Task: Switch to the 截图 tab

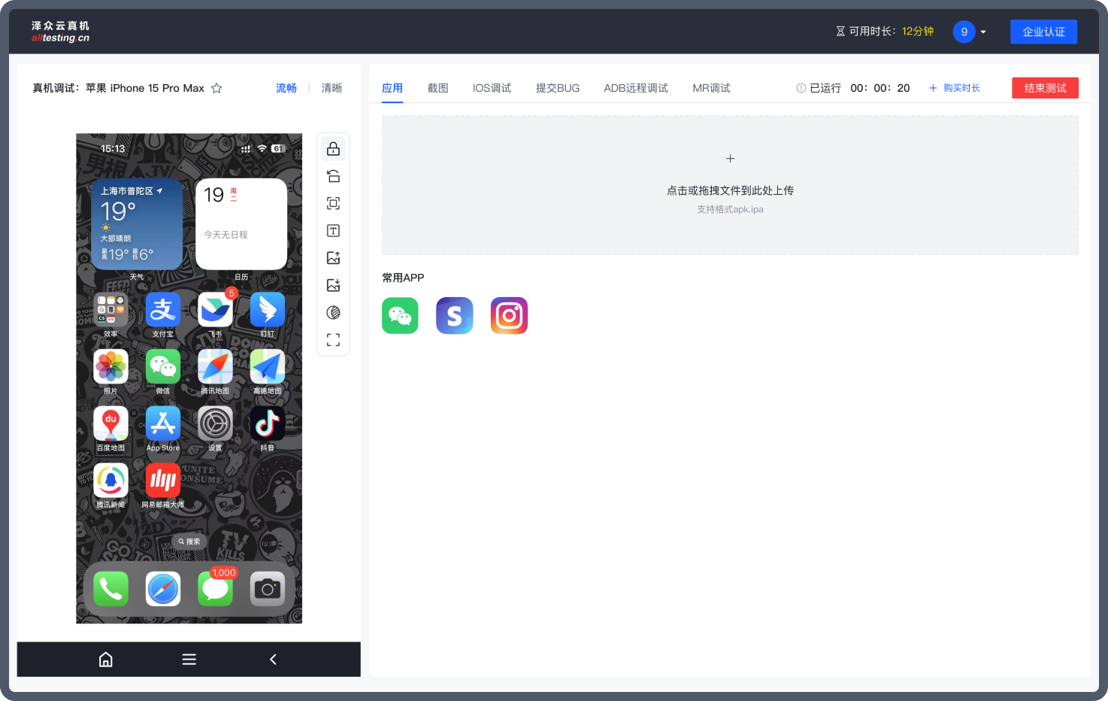Action: tap(437, 88)
